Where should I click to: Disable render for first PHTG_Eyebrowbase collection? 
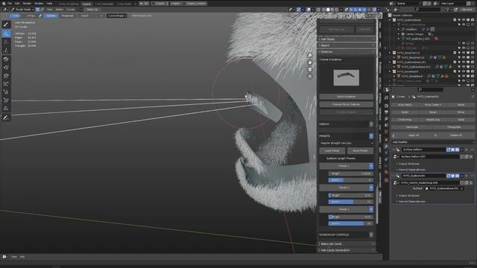tap(473, 20)
